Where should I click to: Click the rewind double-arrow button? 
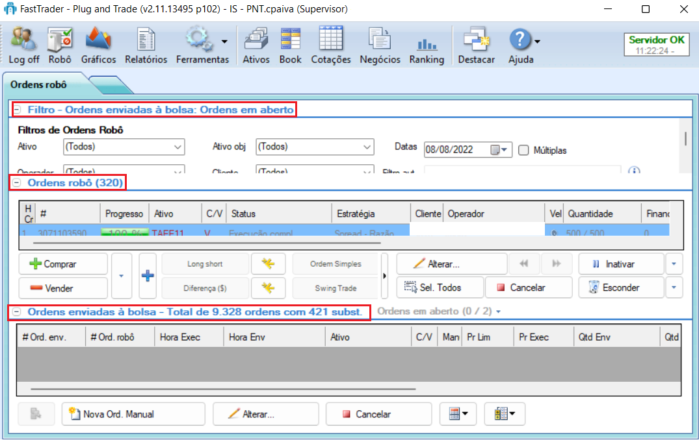coord(524,264)
